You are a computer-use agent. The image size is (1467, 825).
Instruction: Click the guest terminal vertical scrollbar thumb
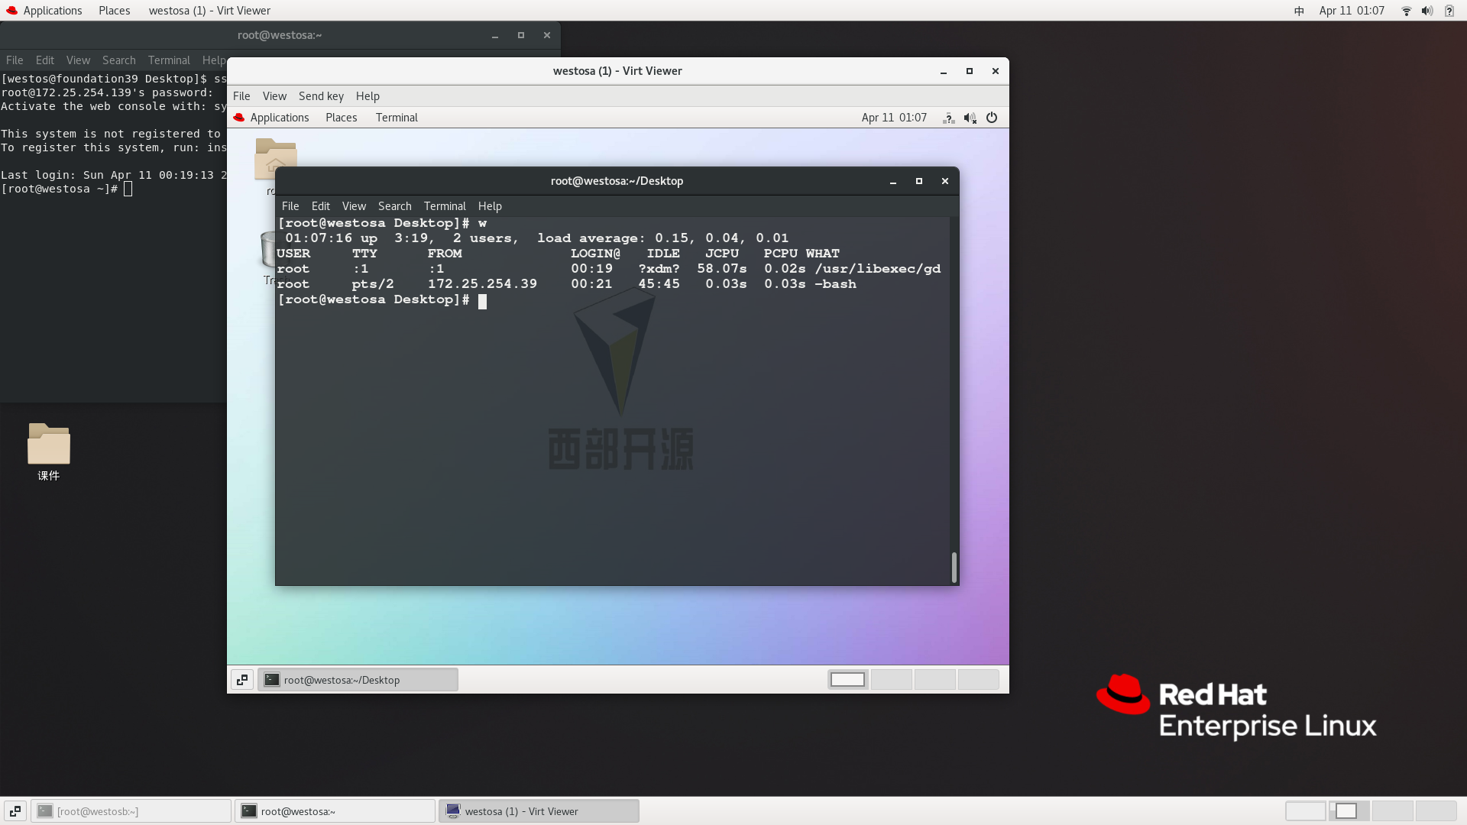[x=954, y=567]
